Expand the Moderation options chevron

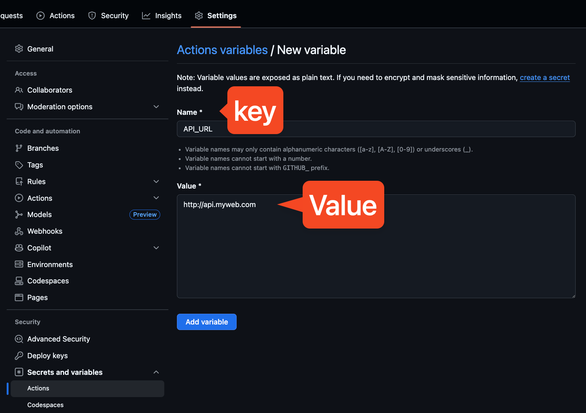(156, 107)
